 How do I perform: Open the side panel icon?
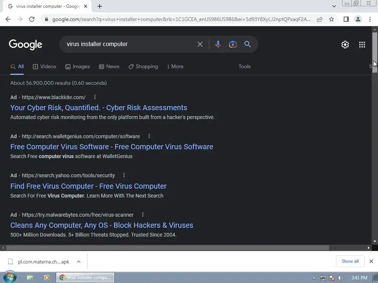pyautogui.click(x=346, y=19)
